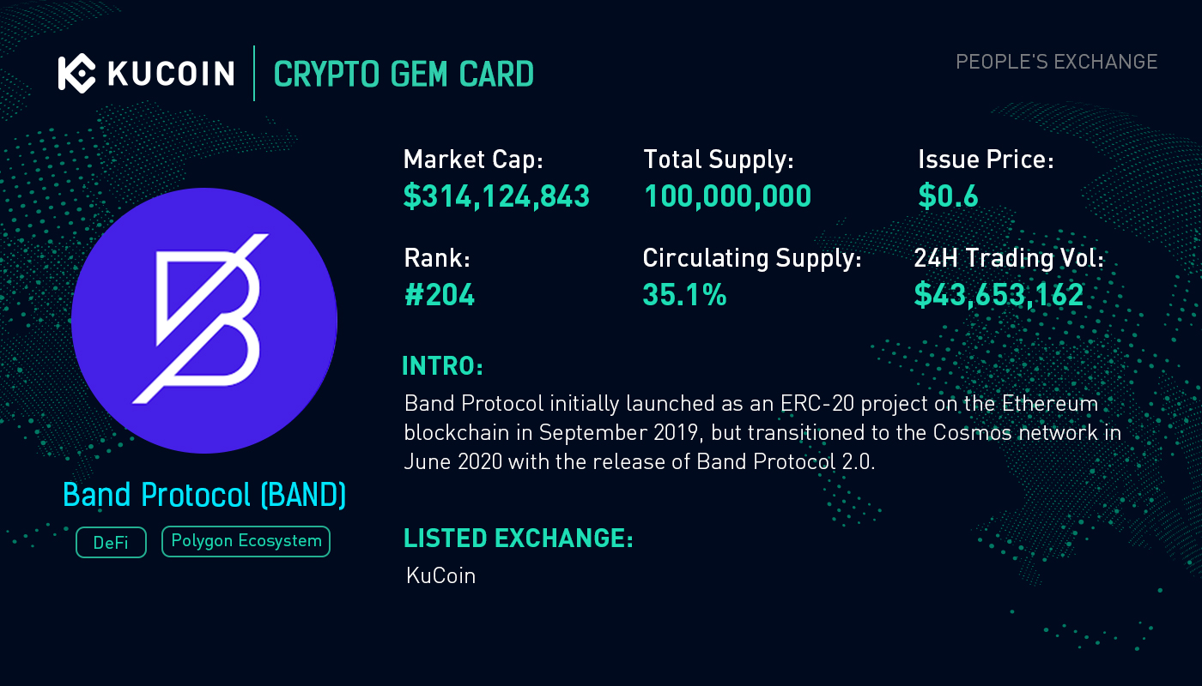Click the CRYPTO GEM CARD title
Viewport: 1202px width, 686px height.
pyautogui.click(x=404, y=75)
